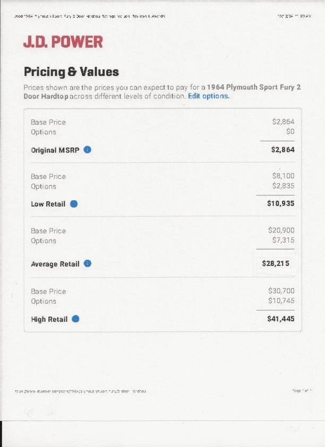Click the info icon beside Original MSRP

[87, 149]
